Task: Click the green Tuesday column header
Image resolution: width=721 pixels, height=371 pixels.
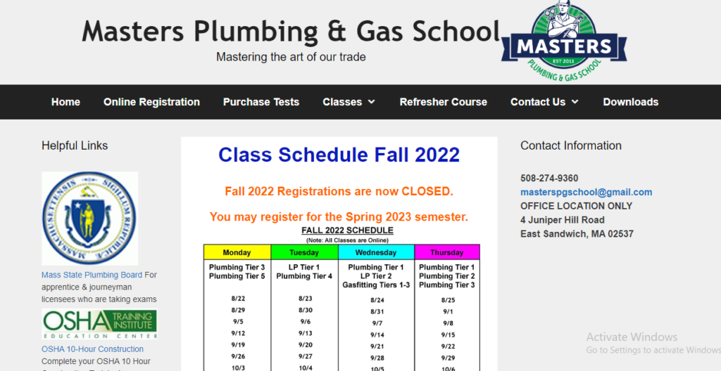Action: 304,252
